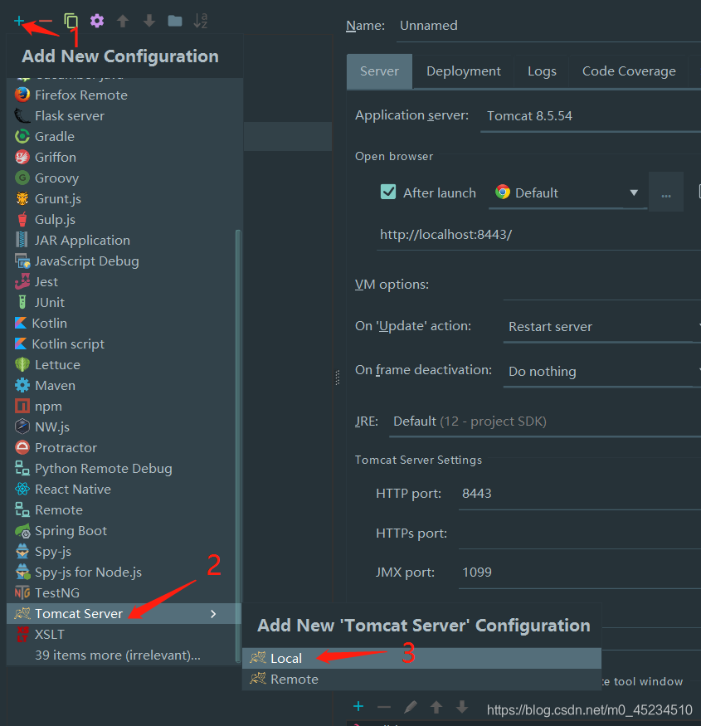Pick Grunt.js configuration type
Screen dimensions: 701x726
pyautogui.click(x=125, y=198)
